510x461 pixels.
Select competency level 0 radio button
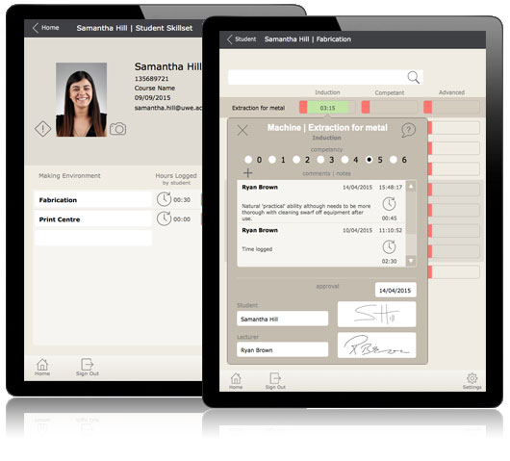click(x=248, y=160)
